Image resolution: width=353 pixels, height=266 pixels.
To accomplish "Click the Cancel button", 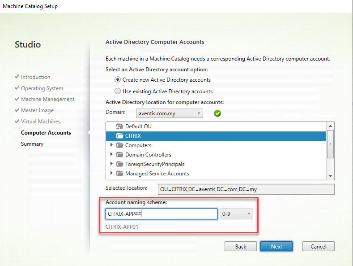I will coord(319,246).
